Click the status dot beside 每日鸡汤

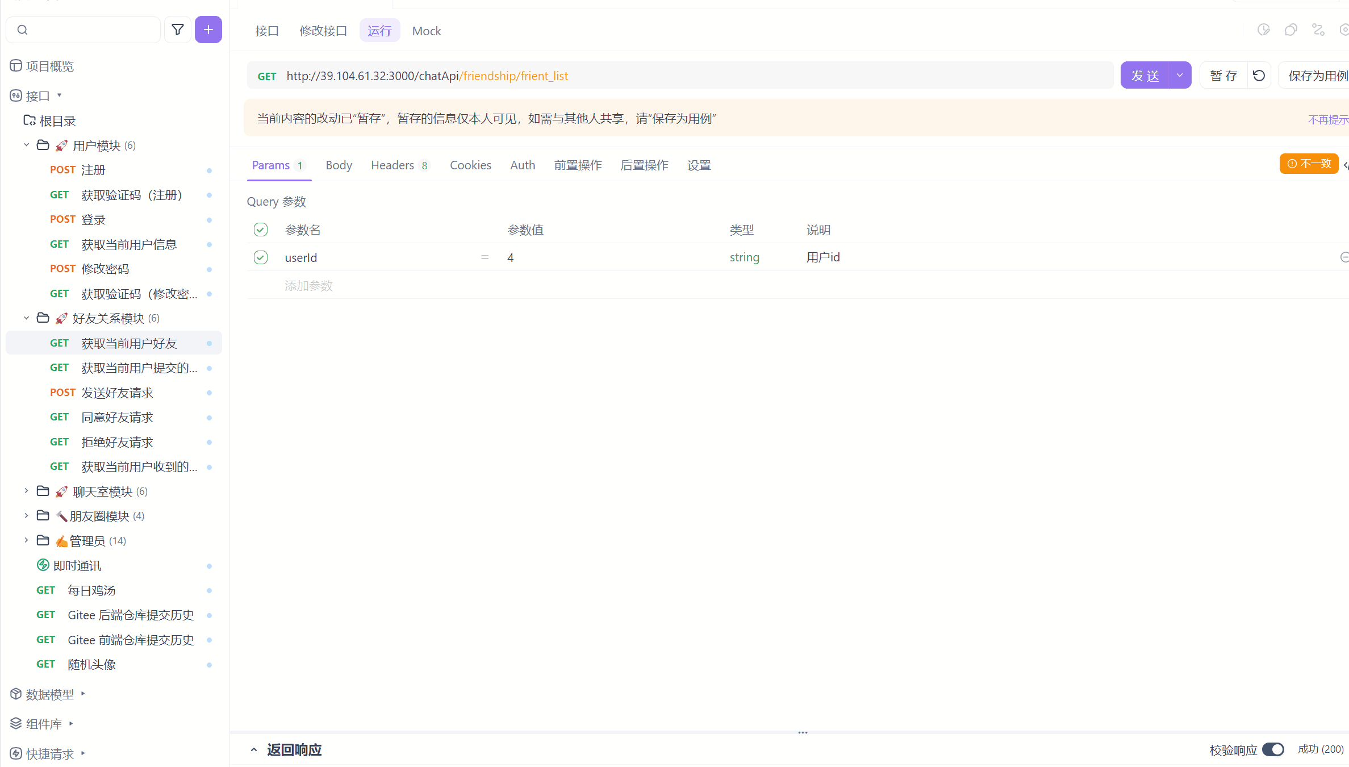pyautogui.click(x=209, y=591)
